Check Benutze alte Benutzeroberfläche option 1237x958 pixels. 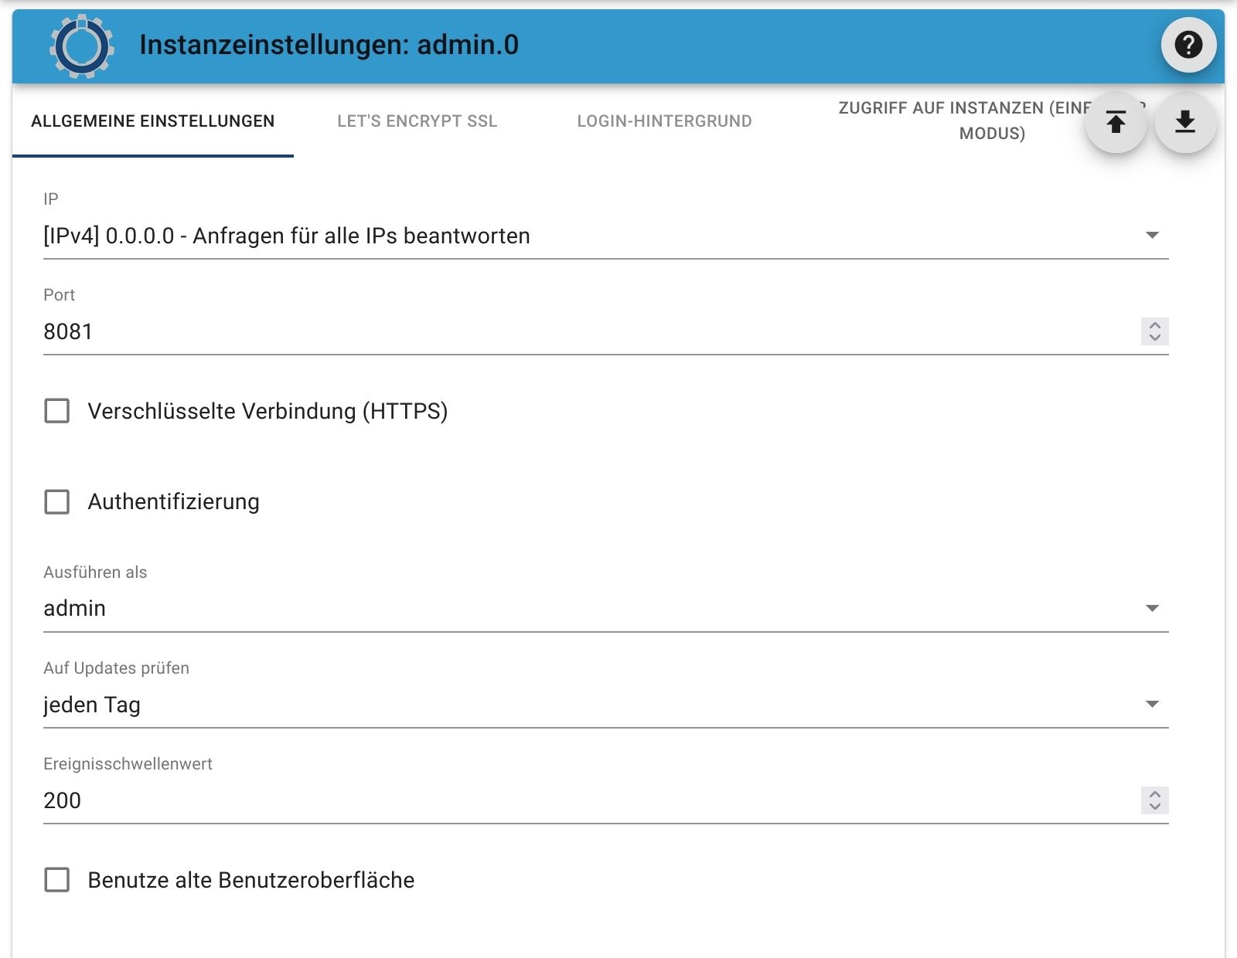click(57, 880)
